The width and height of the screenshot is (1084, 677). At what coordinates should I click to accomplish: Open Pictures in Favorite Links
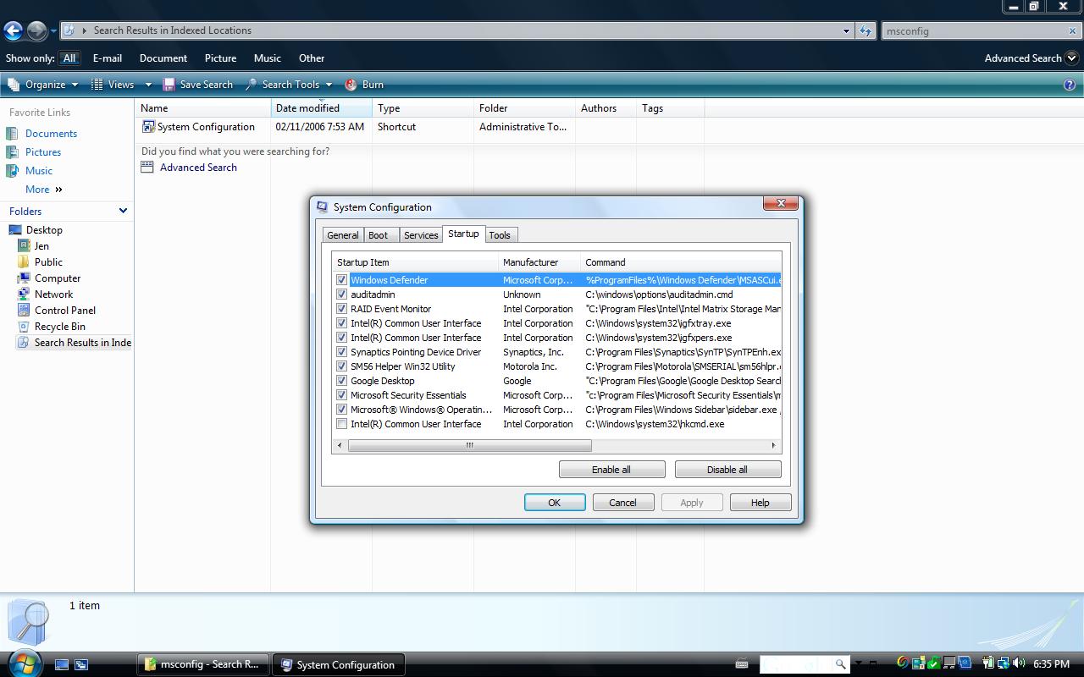click(43, 152)
